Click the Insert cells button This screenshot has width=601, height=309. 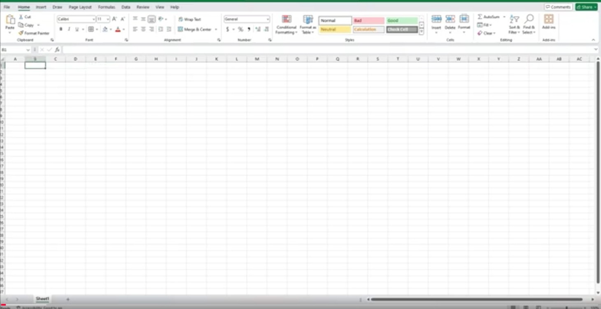click(x=436, y=23)
